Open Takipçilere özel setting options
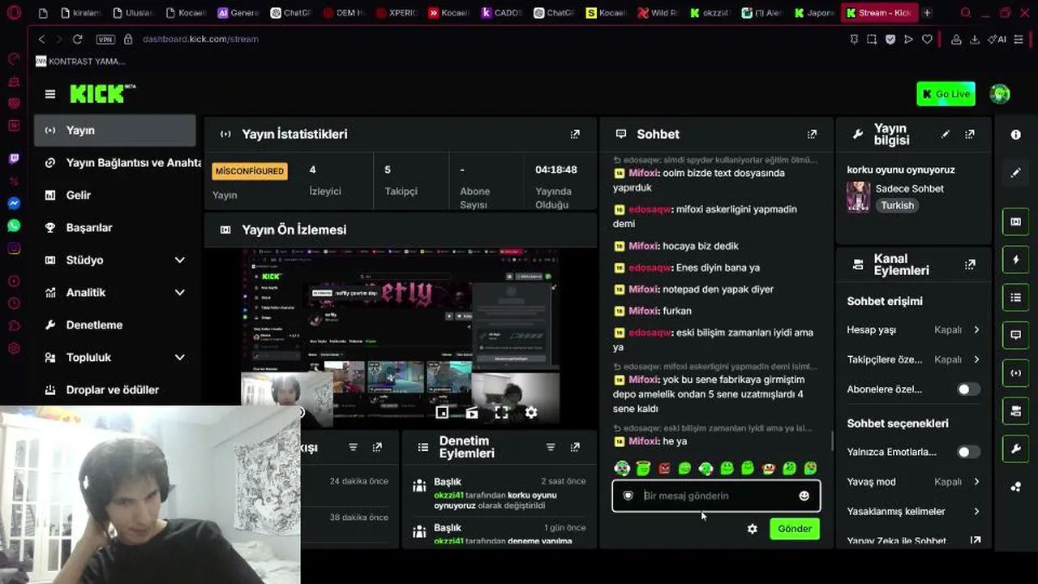Image resolution: width=1038 pixels, height=584 pixels. (913, 359)
